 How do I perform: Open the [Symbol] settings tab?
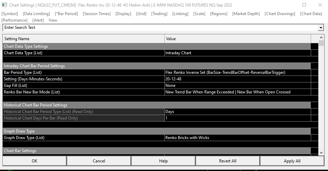pos(10,14)
